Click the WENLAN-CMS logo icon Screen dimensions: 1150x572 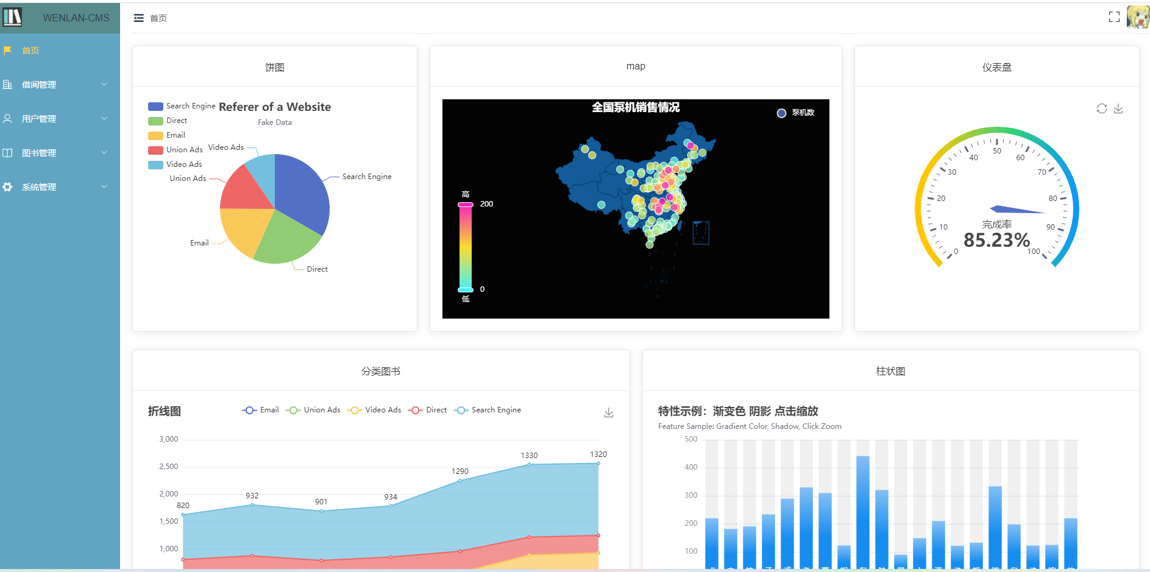12,17
